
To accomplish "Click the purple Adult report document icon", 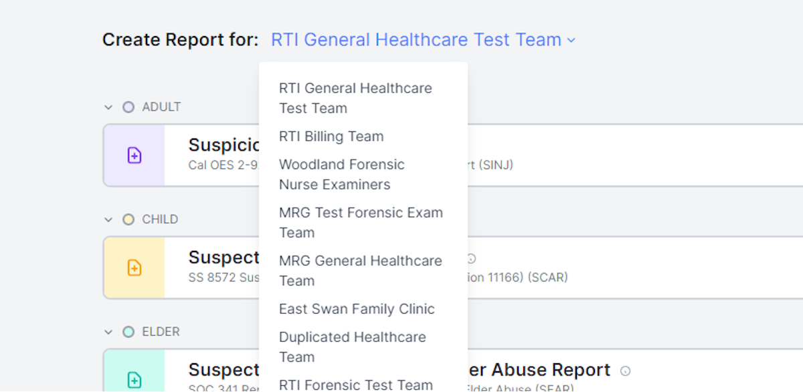I will [135, 156].
